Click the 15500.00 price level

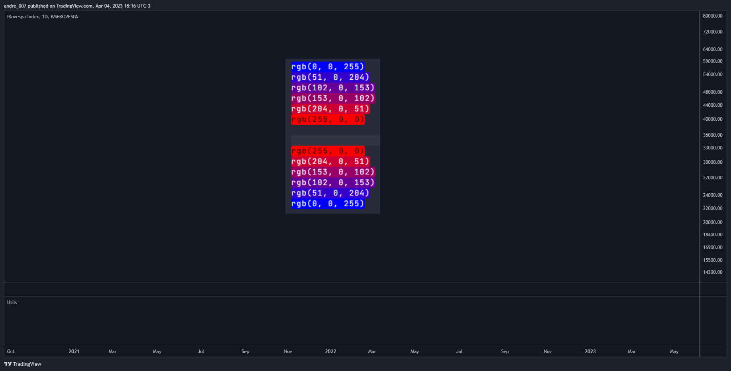click(x=713, y=260)
